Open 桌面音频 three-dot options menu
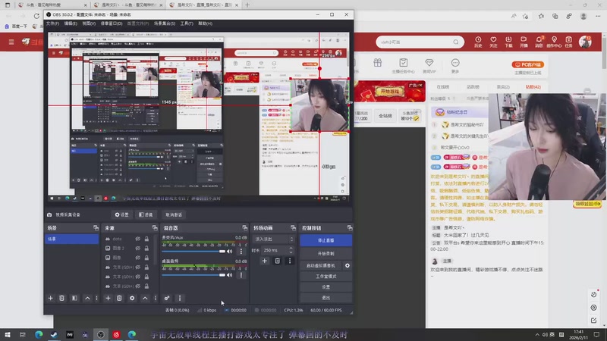The height and width of the screenshot is (341, 607). click(241, 275)
